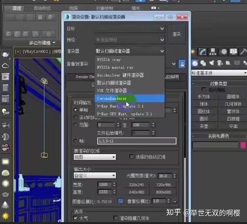Pick V-Ray GPU Next update 3.1

pyautogui.click(x=129, y=114)
